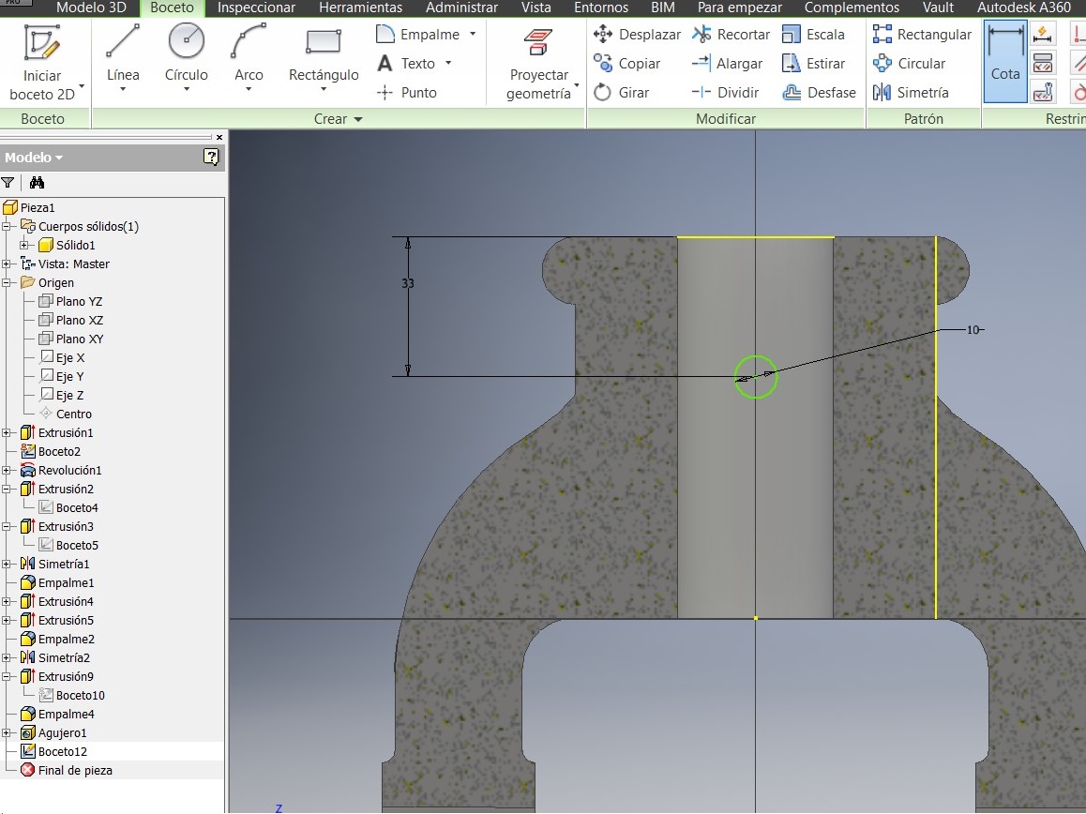Select the Punto tool
Screen dimensions: 1086x814
407,92
